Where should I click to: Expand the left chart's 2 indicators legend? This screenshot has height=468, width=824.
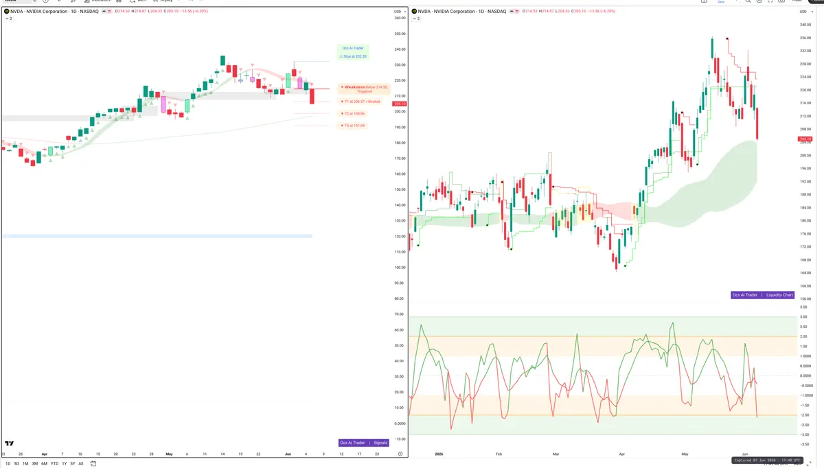coord(8,19)
